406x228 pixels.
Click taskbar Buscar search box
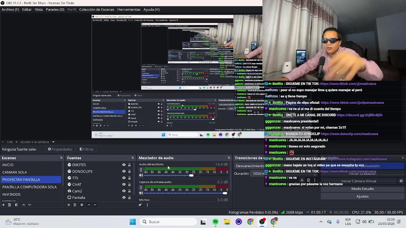[168, 222]
